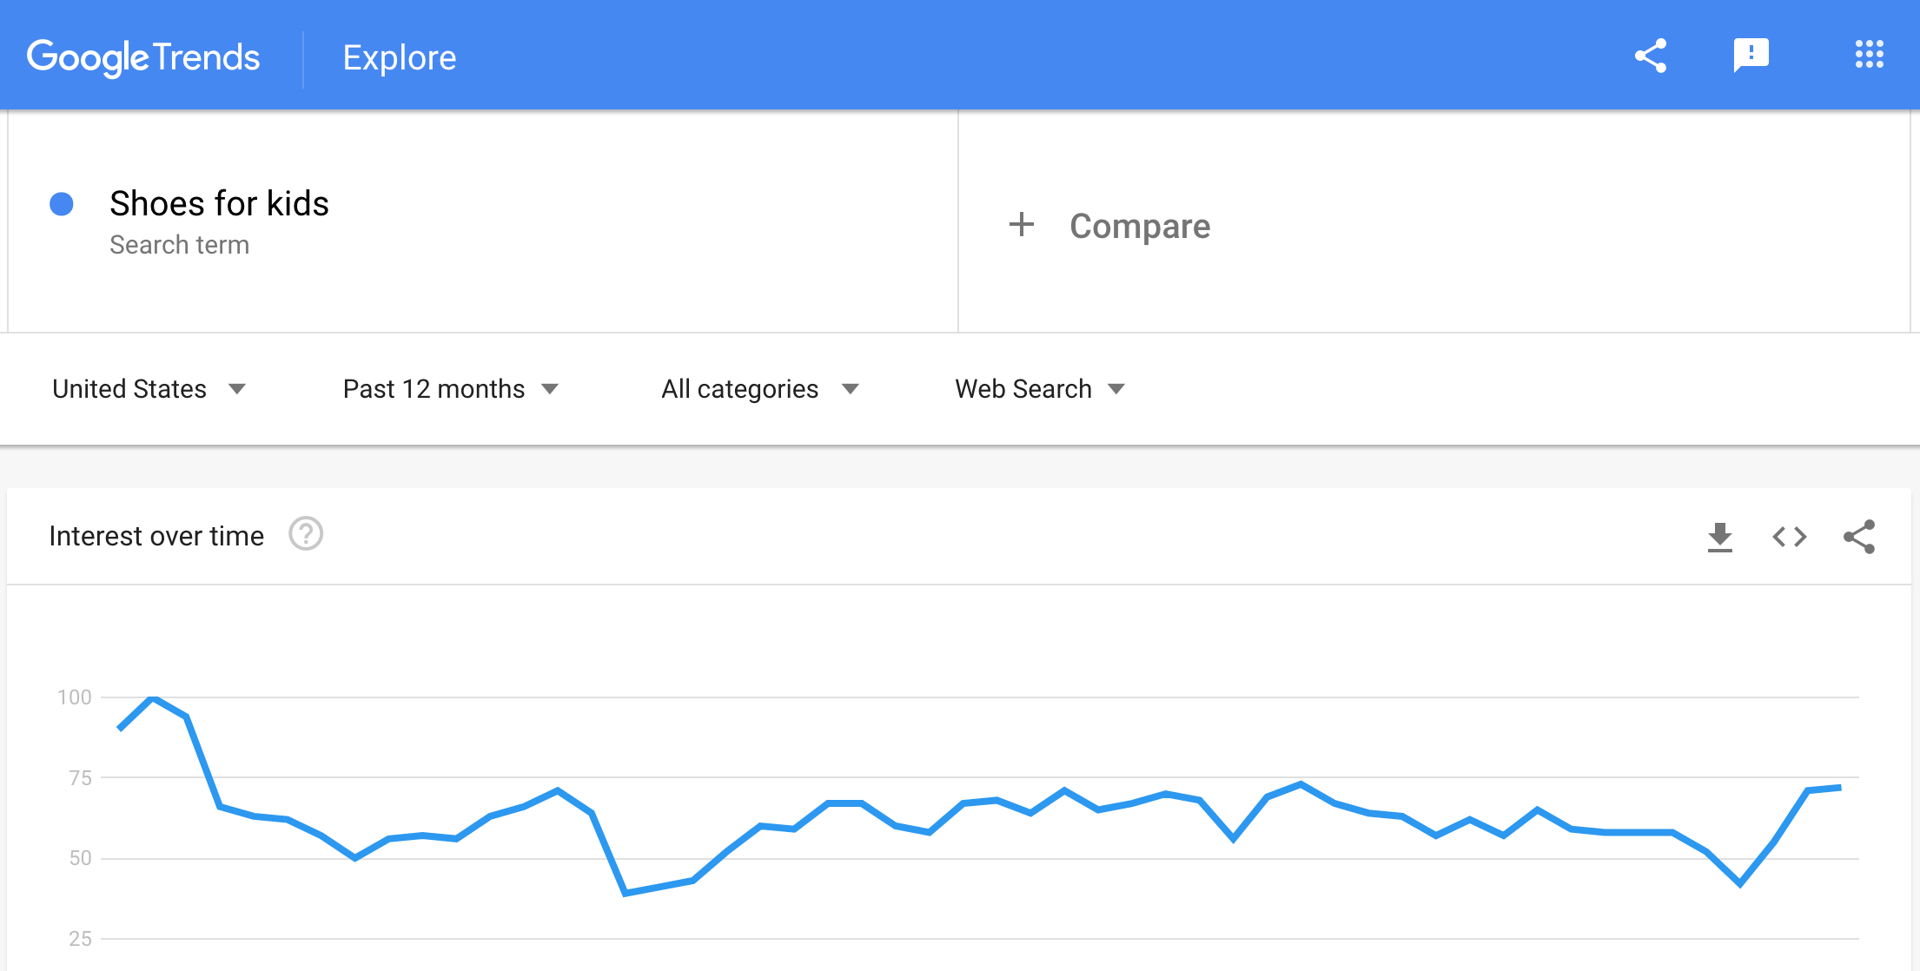Click the share icon in the header

(x=1651, y=56)
